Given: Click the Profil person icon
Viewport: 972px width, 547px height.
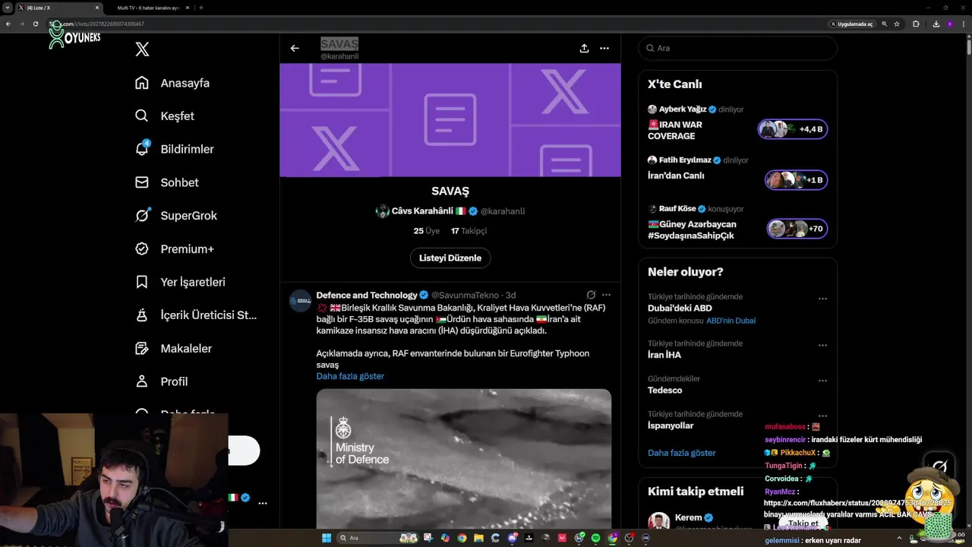Looking at the screenshot, I should point(141,381).
